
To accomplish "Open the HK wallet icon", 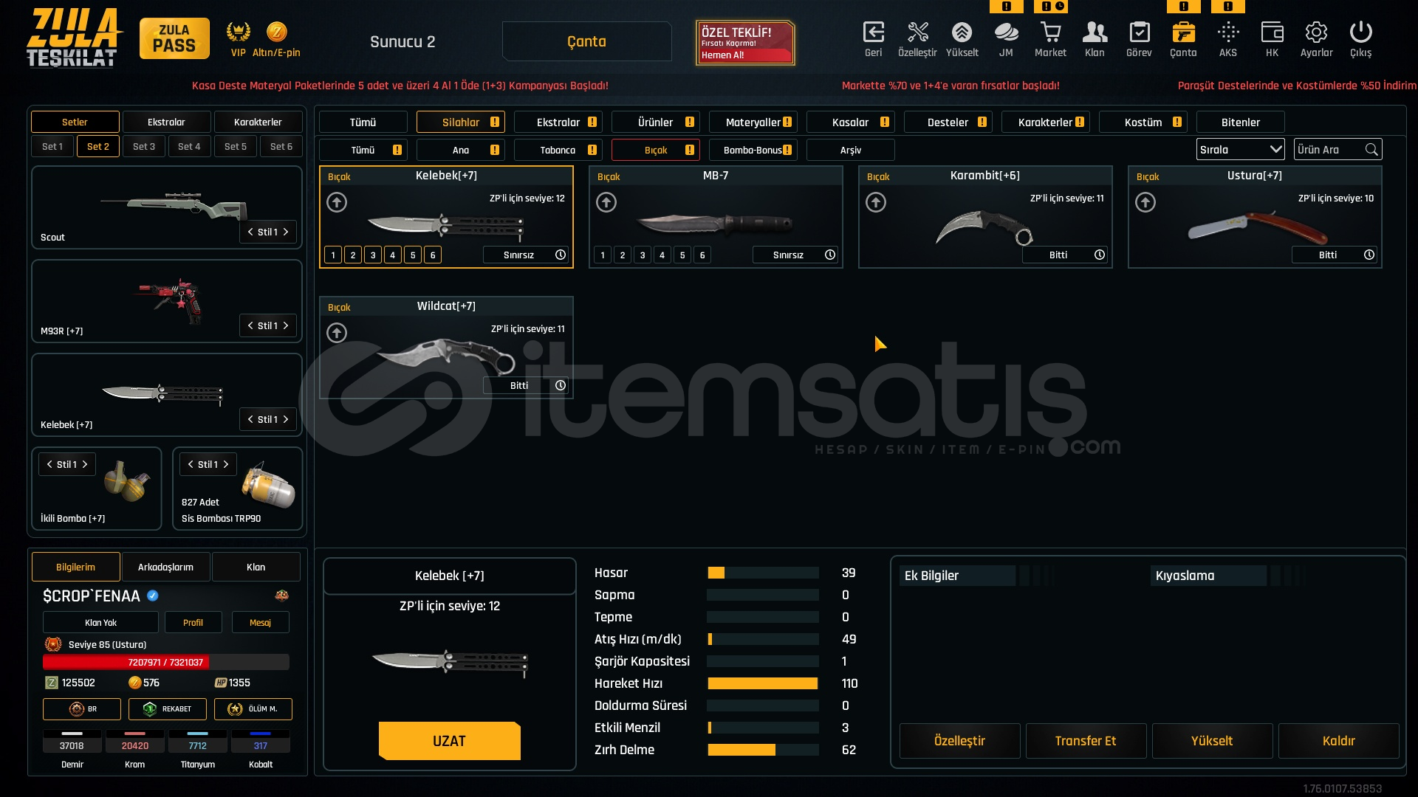I will click(x=1272, y=32).
